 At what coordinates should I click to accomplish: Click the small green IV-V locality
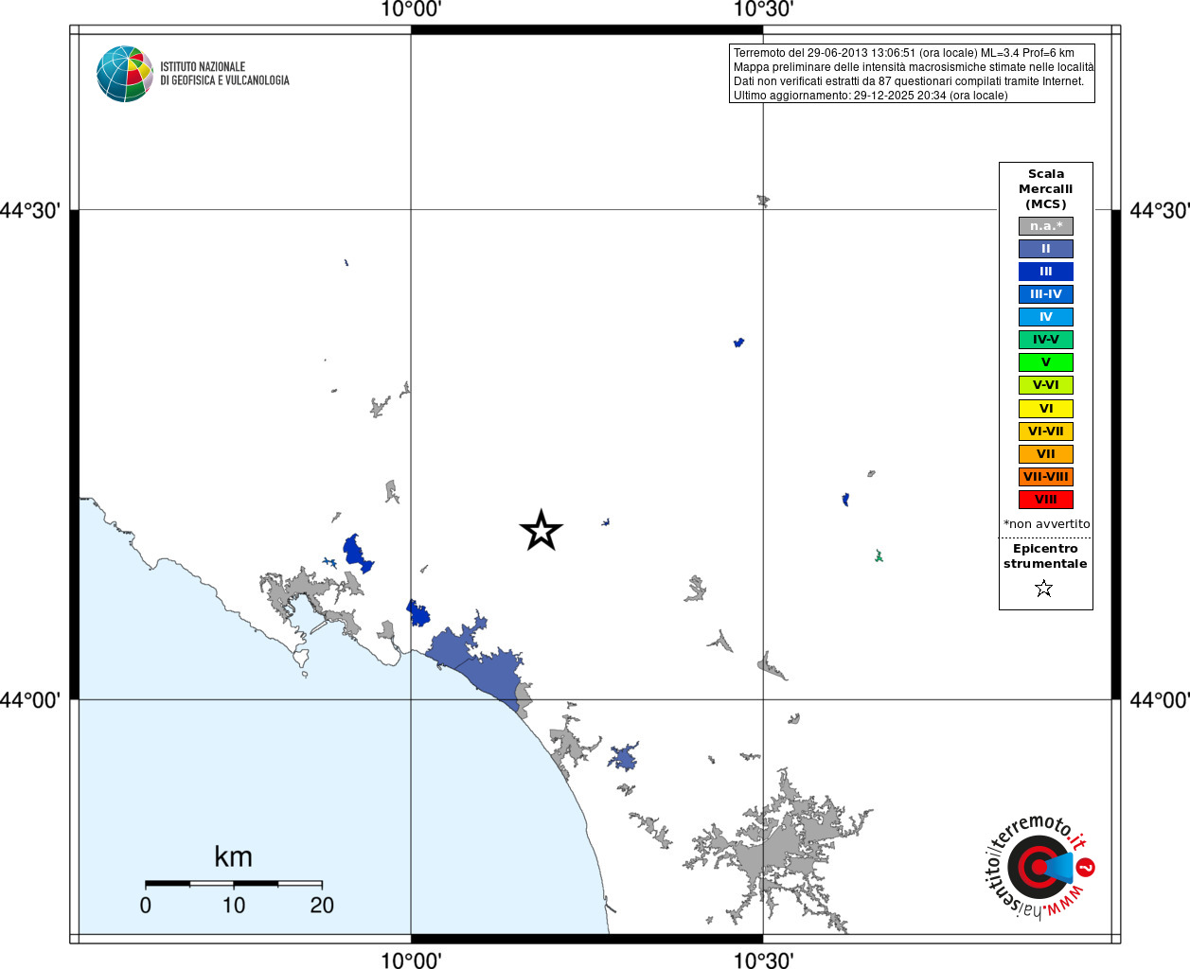(x=879, y=556)
